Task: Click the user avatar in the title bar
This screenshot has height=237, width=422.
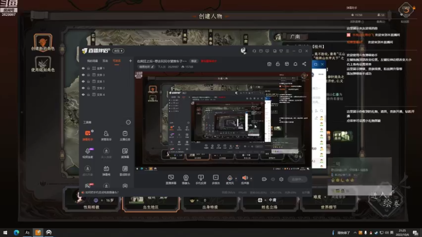Action: pyautogui.click(x=244, y=51)
